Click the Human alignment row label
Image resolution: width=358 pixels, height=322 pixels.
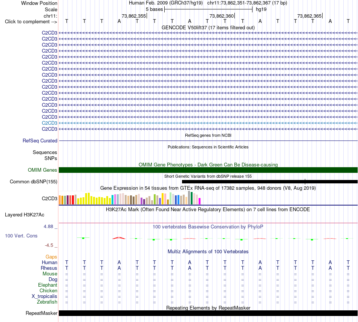point(49,262)
